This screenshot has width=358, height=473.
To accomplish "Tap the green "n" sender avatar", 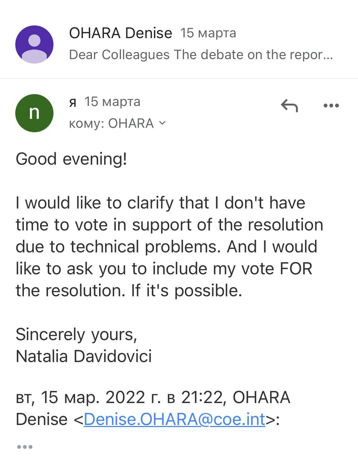I will coord(34,113).
